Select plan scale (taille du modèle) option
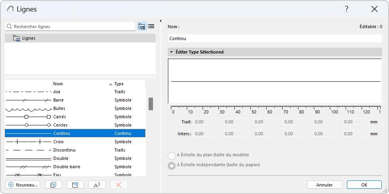Viewport: 389px width, 194px height. [172, 156]
